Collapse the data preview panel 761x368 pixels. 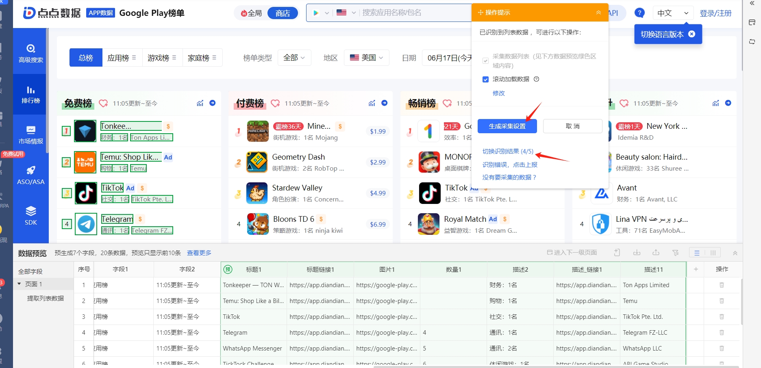tap(735, 253)
